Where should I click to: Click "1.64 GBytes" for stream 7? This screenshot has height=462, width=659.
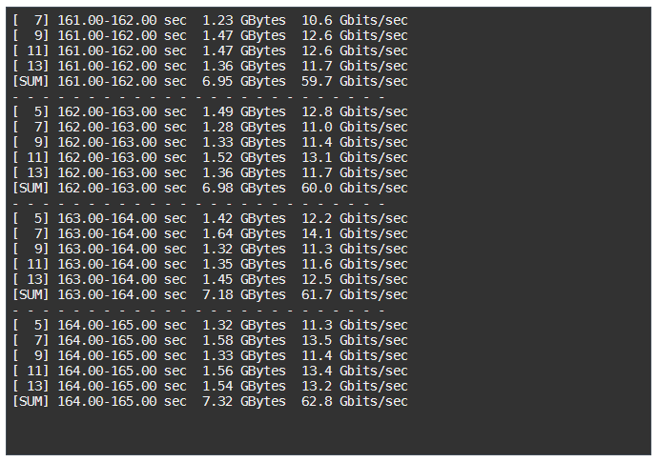click(244, 233)
